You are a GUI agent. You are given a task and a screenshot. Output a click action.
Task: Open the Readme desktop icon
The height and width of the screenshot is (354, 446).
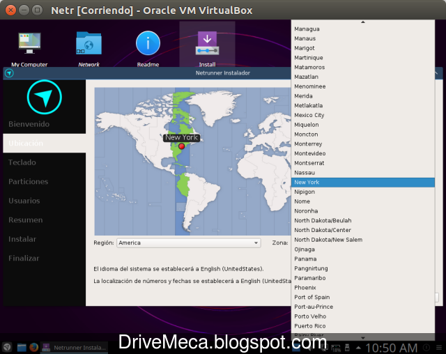coord(148,48)
